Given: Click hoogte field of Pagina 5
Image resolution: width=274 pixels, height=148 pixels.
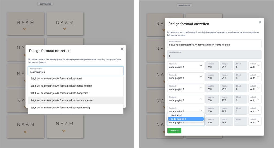Looking at the screenshot, I should pos(226,110).
